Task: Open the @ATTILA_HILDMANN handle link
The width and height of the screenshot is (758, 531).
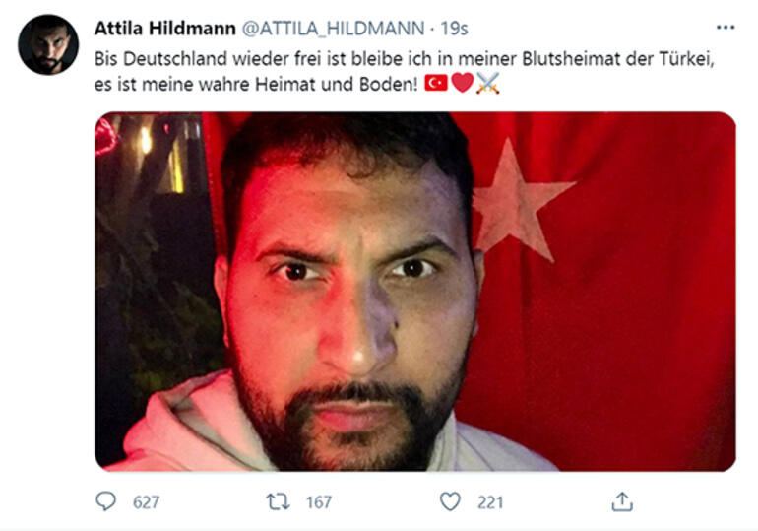Action: (333, 28)
